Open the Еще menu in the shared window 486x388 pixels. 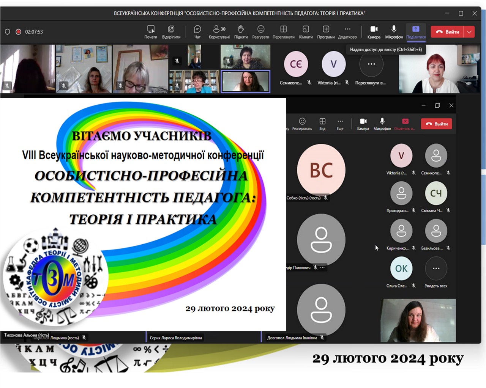[340, 124]
